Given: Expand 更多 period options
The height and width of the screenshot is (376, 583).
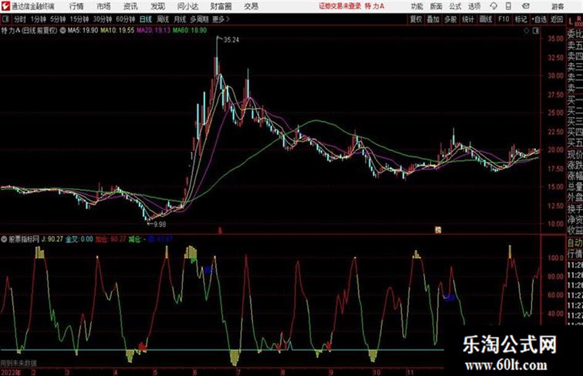Looking at the screenshot, I should point(221,19).
